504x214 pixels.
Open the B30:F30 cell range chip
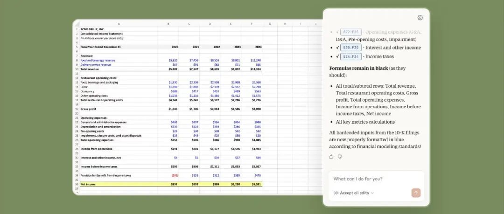(x=350, y=48)
